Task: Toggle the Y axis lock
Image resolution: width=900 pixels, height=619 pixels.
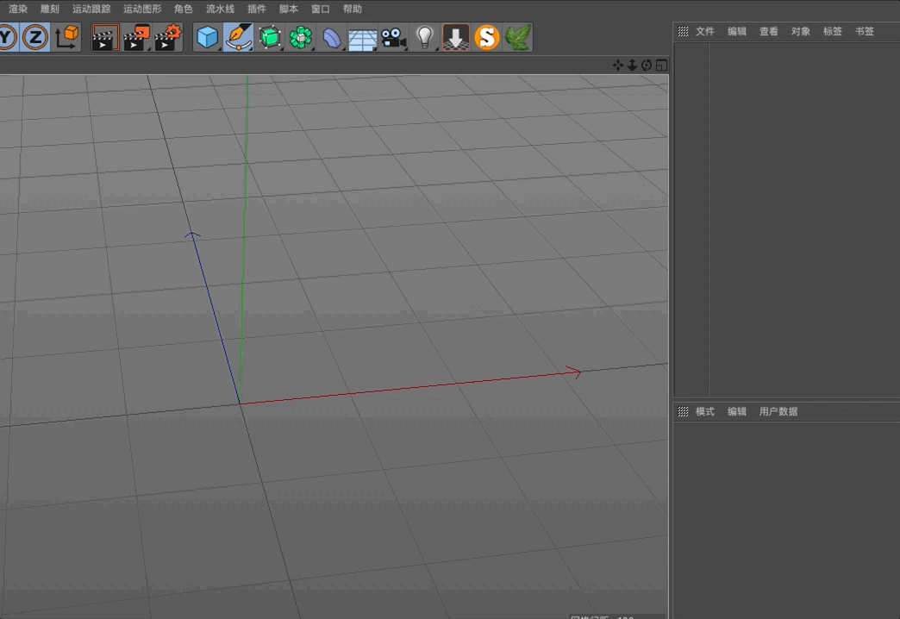Action: (8, 37)
